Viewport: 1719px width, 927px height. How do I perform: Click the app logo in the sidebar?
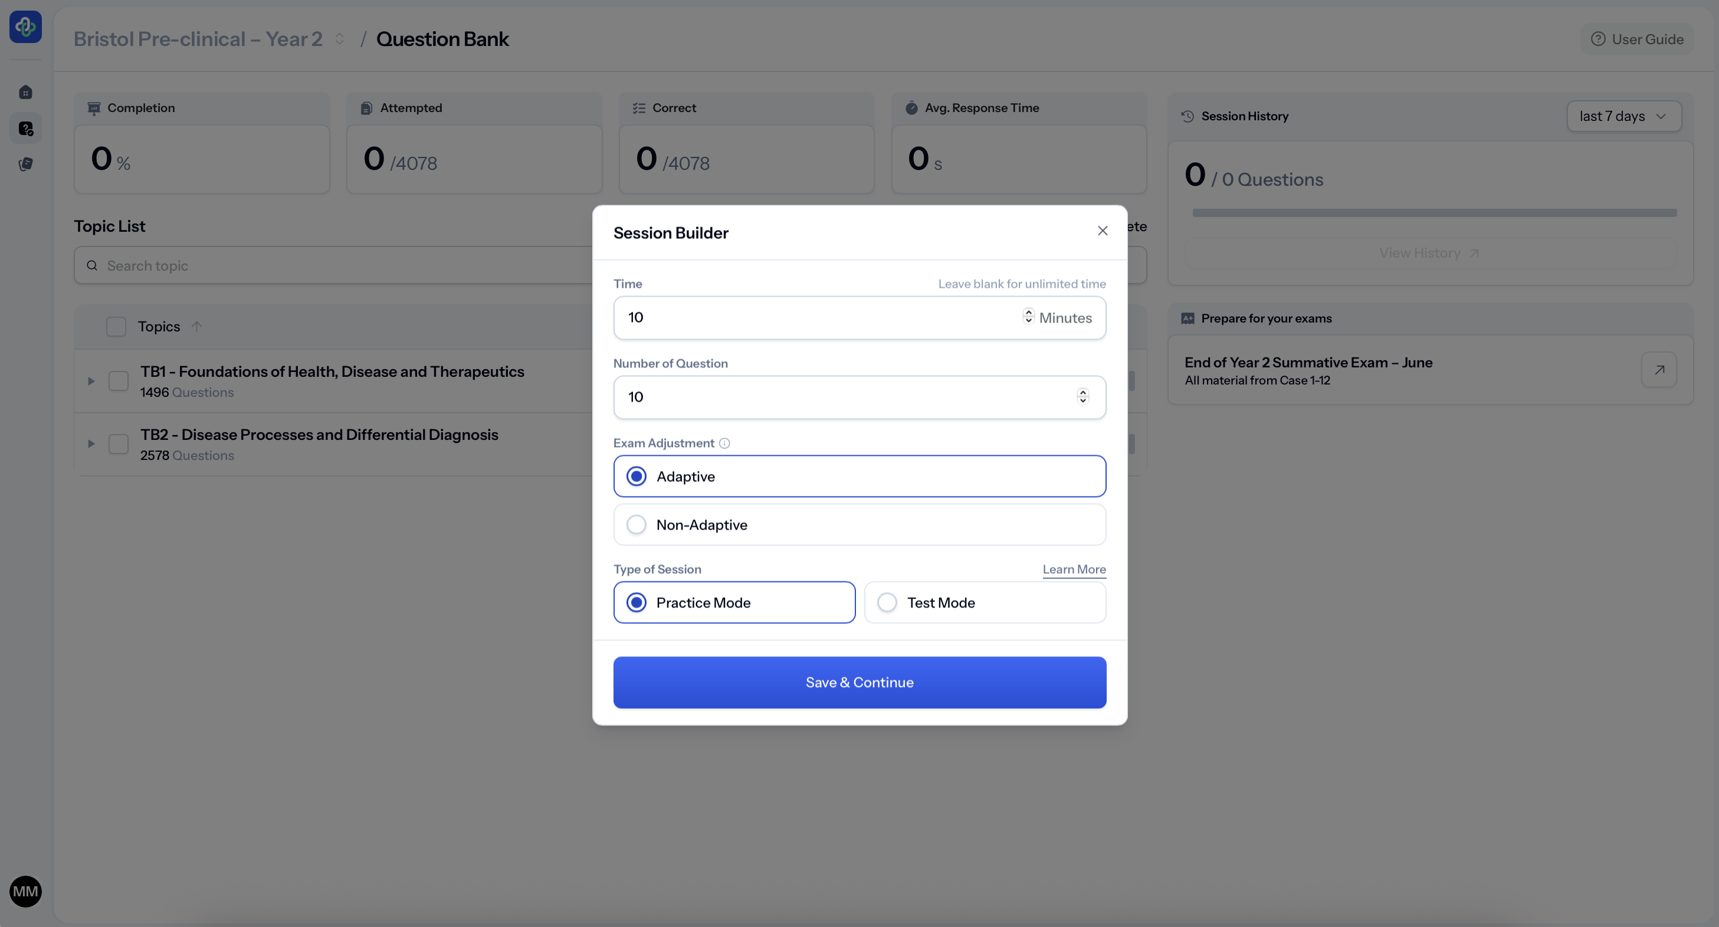(25, 27)
